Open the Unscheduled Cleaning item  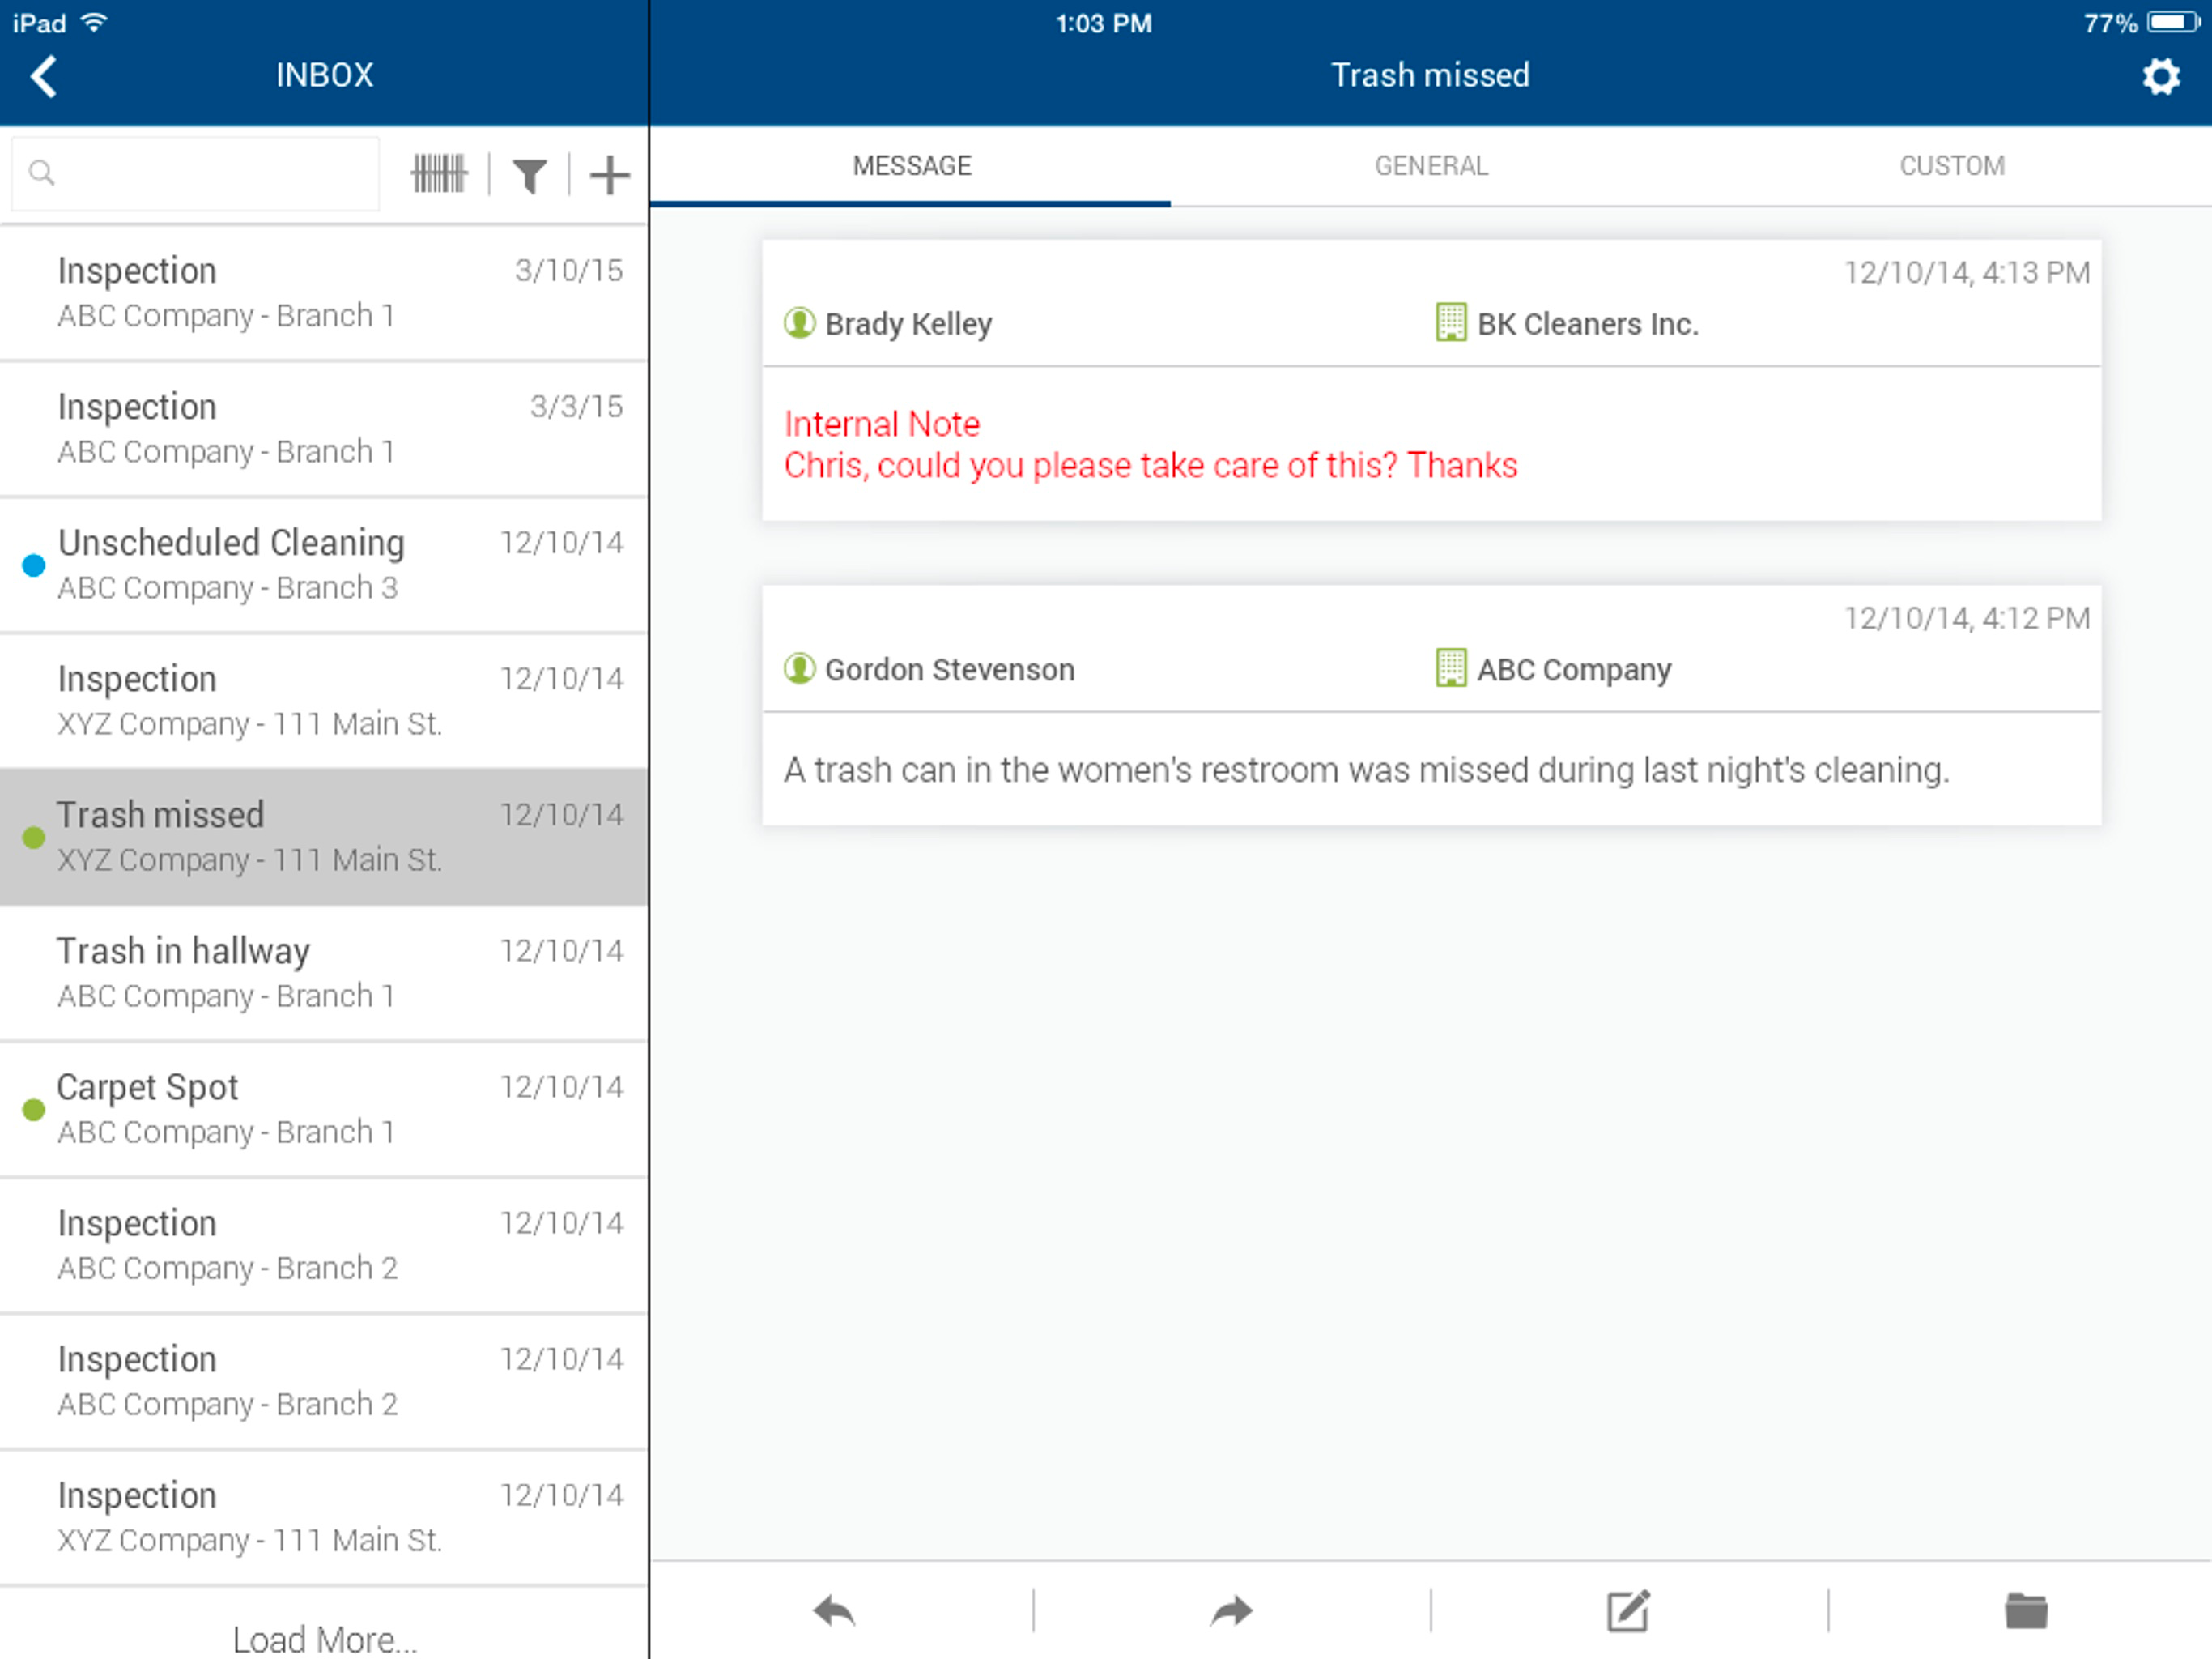(x=324, y=565)
